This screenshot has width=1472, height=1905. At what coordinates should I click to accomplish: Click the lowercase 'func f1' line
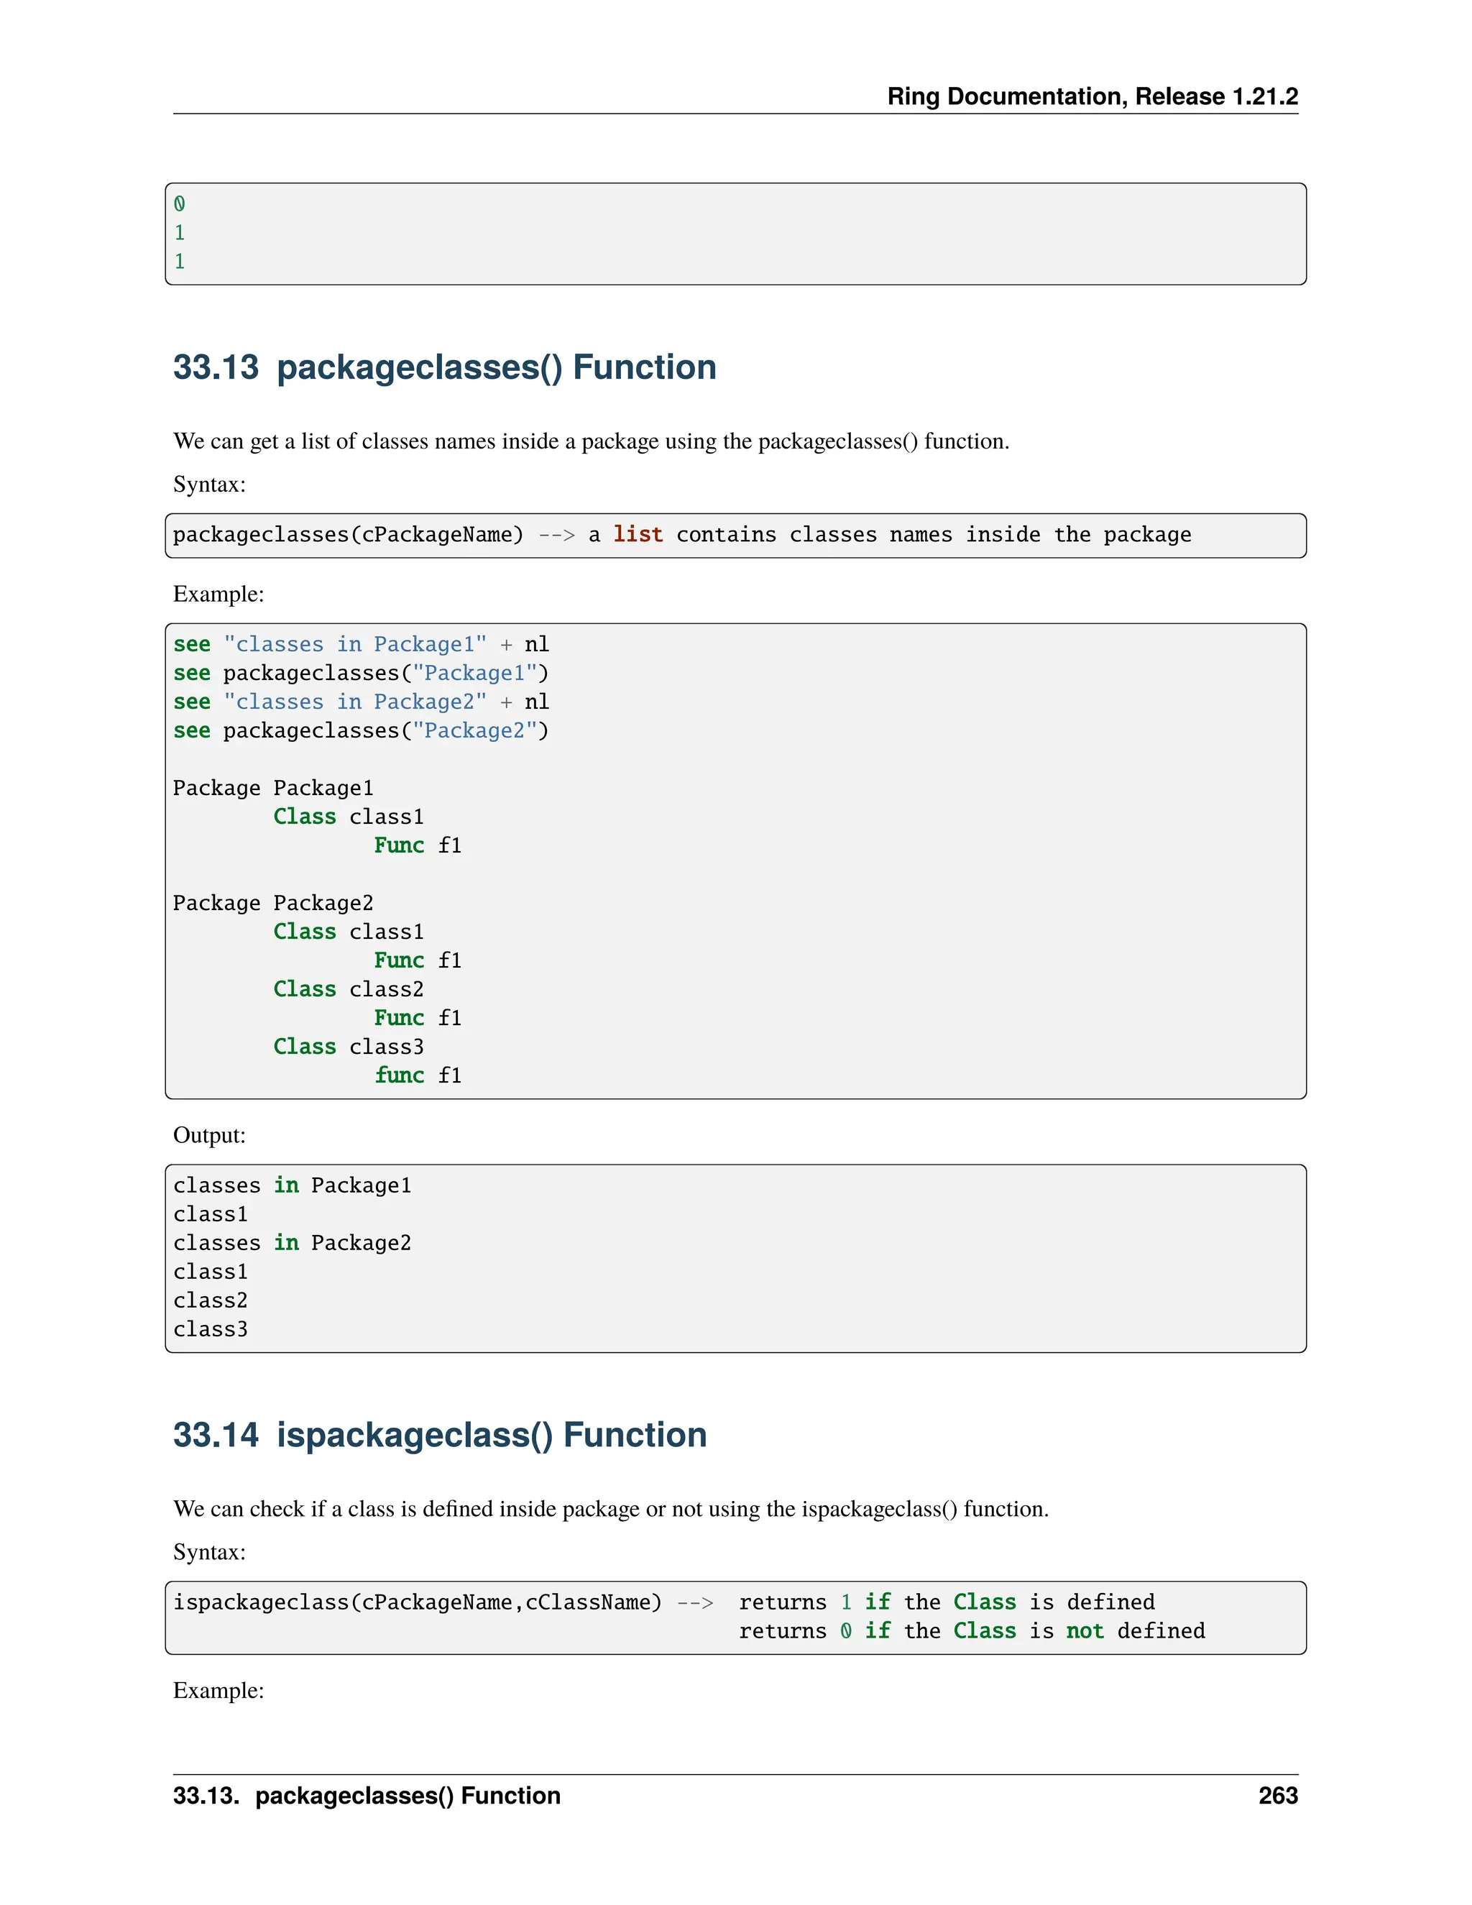pos(418,1075)
